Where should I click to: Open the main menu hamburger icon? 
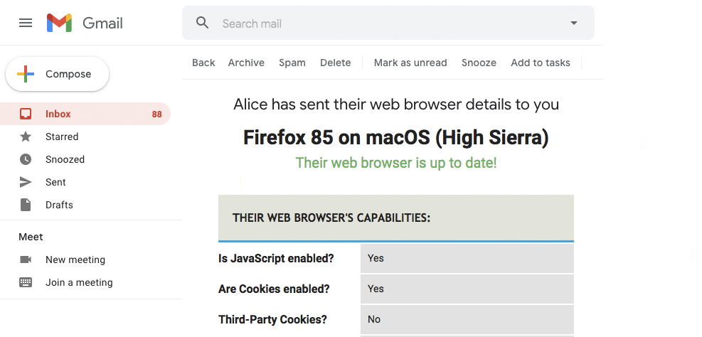pyautogui.click(x=26, y=23)
